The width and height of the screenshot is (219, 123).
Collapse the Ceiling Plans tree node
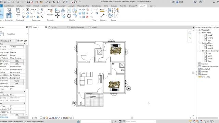click(x=199, y=43)
